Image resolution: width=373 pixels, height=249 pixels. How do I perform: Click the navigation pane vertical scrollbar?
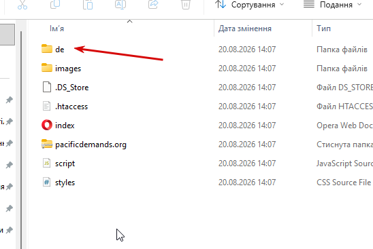click(x=21, y=140)
